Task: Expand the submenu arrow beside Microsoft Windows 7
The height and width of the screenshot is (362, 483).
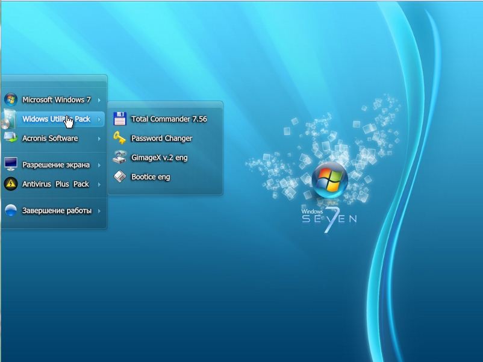Action: pos(99,100)
